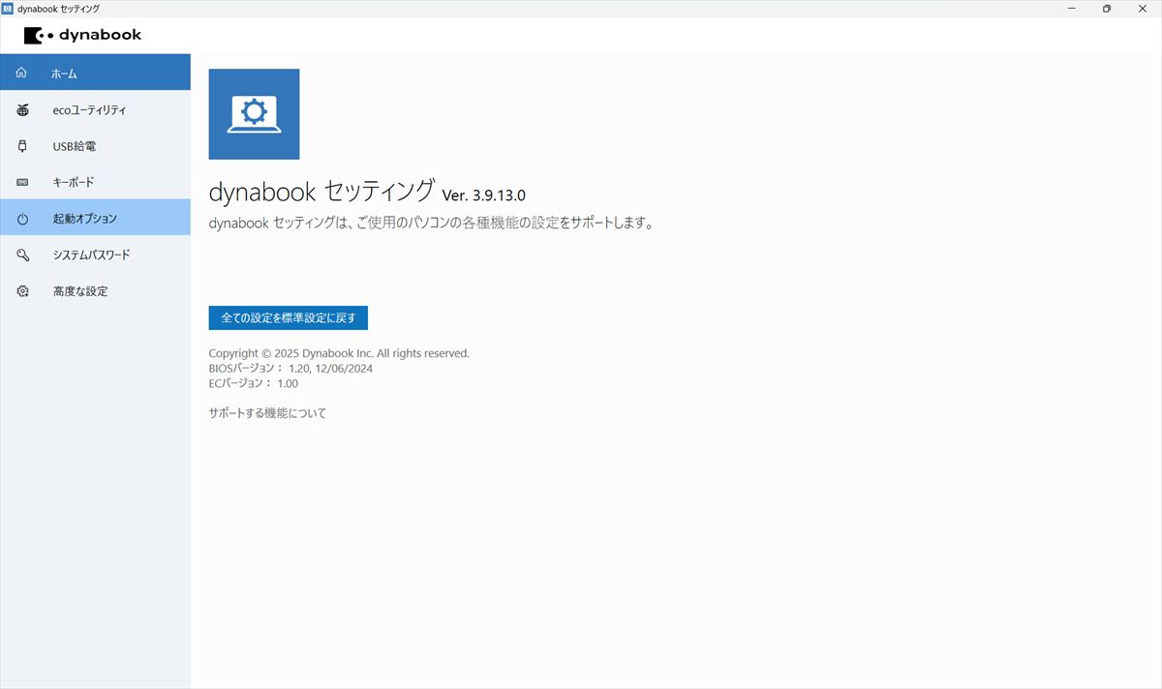This screenshot has width=1162, height=689.
Task: Click the app icon in the title bar
Action: point(8,8)
